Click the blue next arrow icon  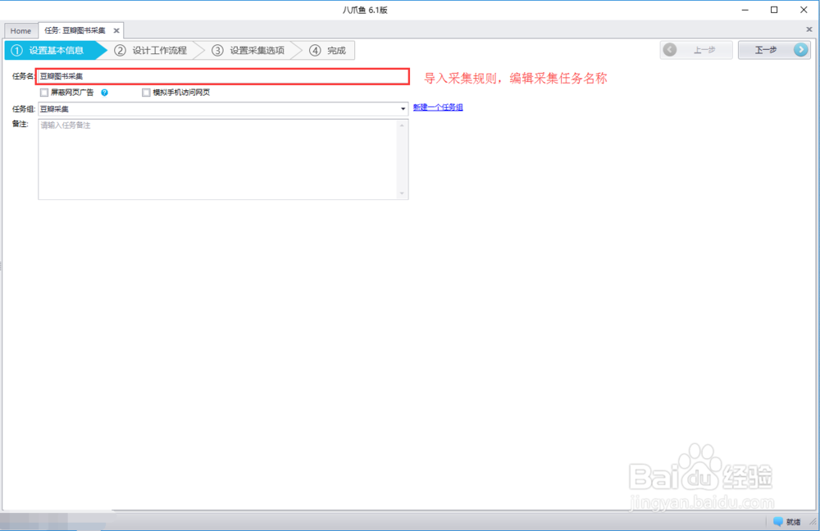tap(800, 50)
